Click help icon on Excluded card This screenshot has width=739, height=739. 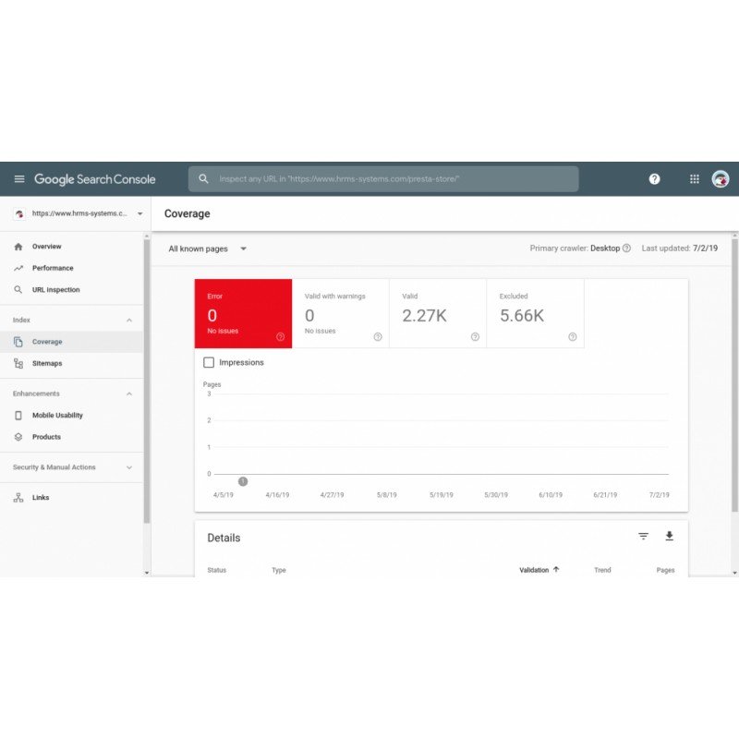572,336
